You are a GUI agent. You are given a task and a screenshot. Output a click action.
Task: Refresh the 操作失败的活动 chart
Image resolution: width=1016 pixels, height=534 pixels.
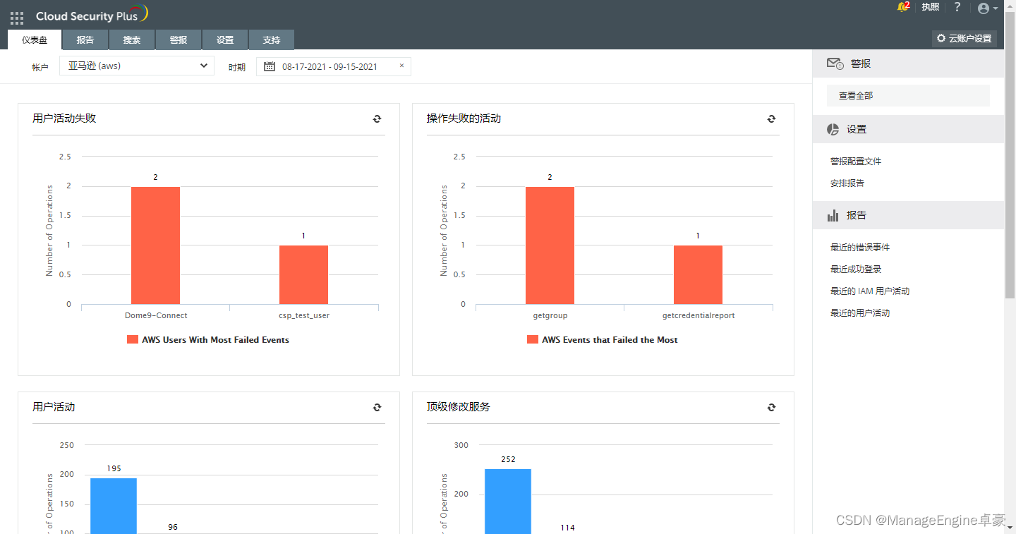click(772, 119)
